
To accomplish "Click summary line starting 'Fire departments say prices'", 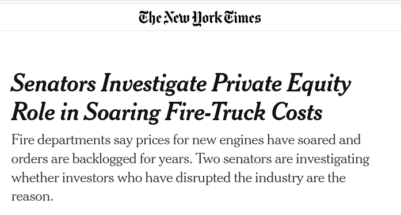I will tap(186, 140).
